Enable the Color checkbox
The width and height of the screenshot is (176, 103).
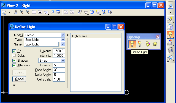14,56
